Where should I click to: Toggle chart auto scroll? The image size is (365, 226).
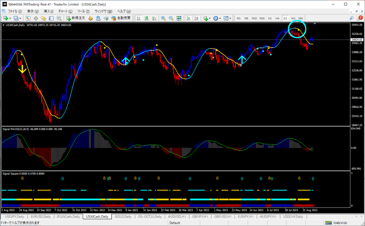[189, 19]
